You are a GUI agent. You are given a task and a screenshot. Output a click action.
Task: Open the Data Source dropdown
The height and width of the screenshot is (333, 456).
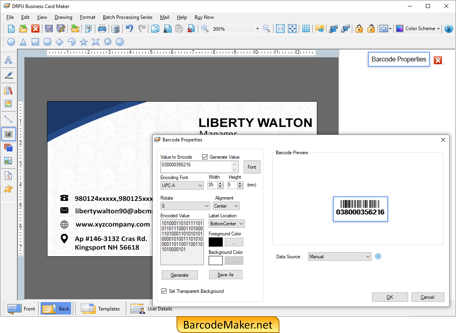339,257
